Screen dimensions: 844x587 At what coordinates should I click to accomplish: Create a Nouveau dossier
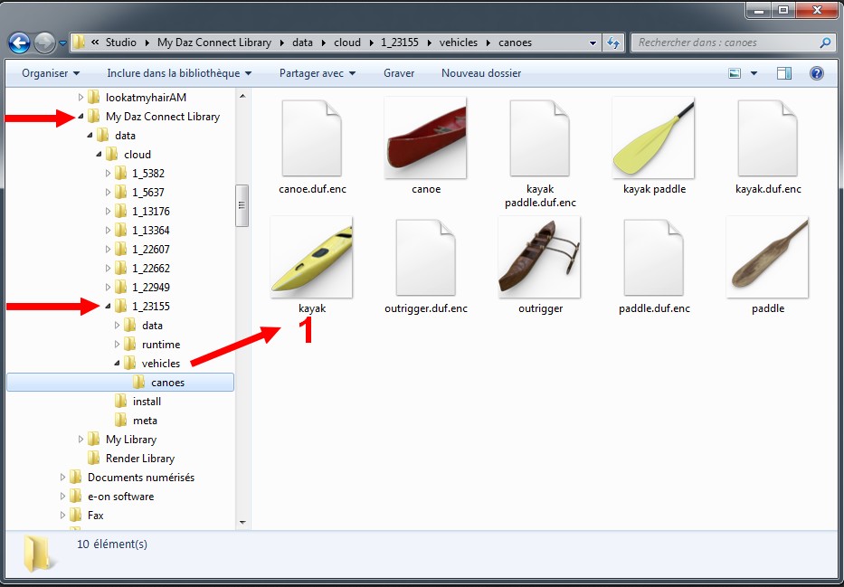481,73
